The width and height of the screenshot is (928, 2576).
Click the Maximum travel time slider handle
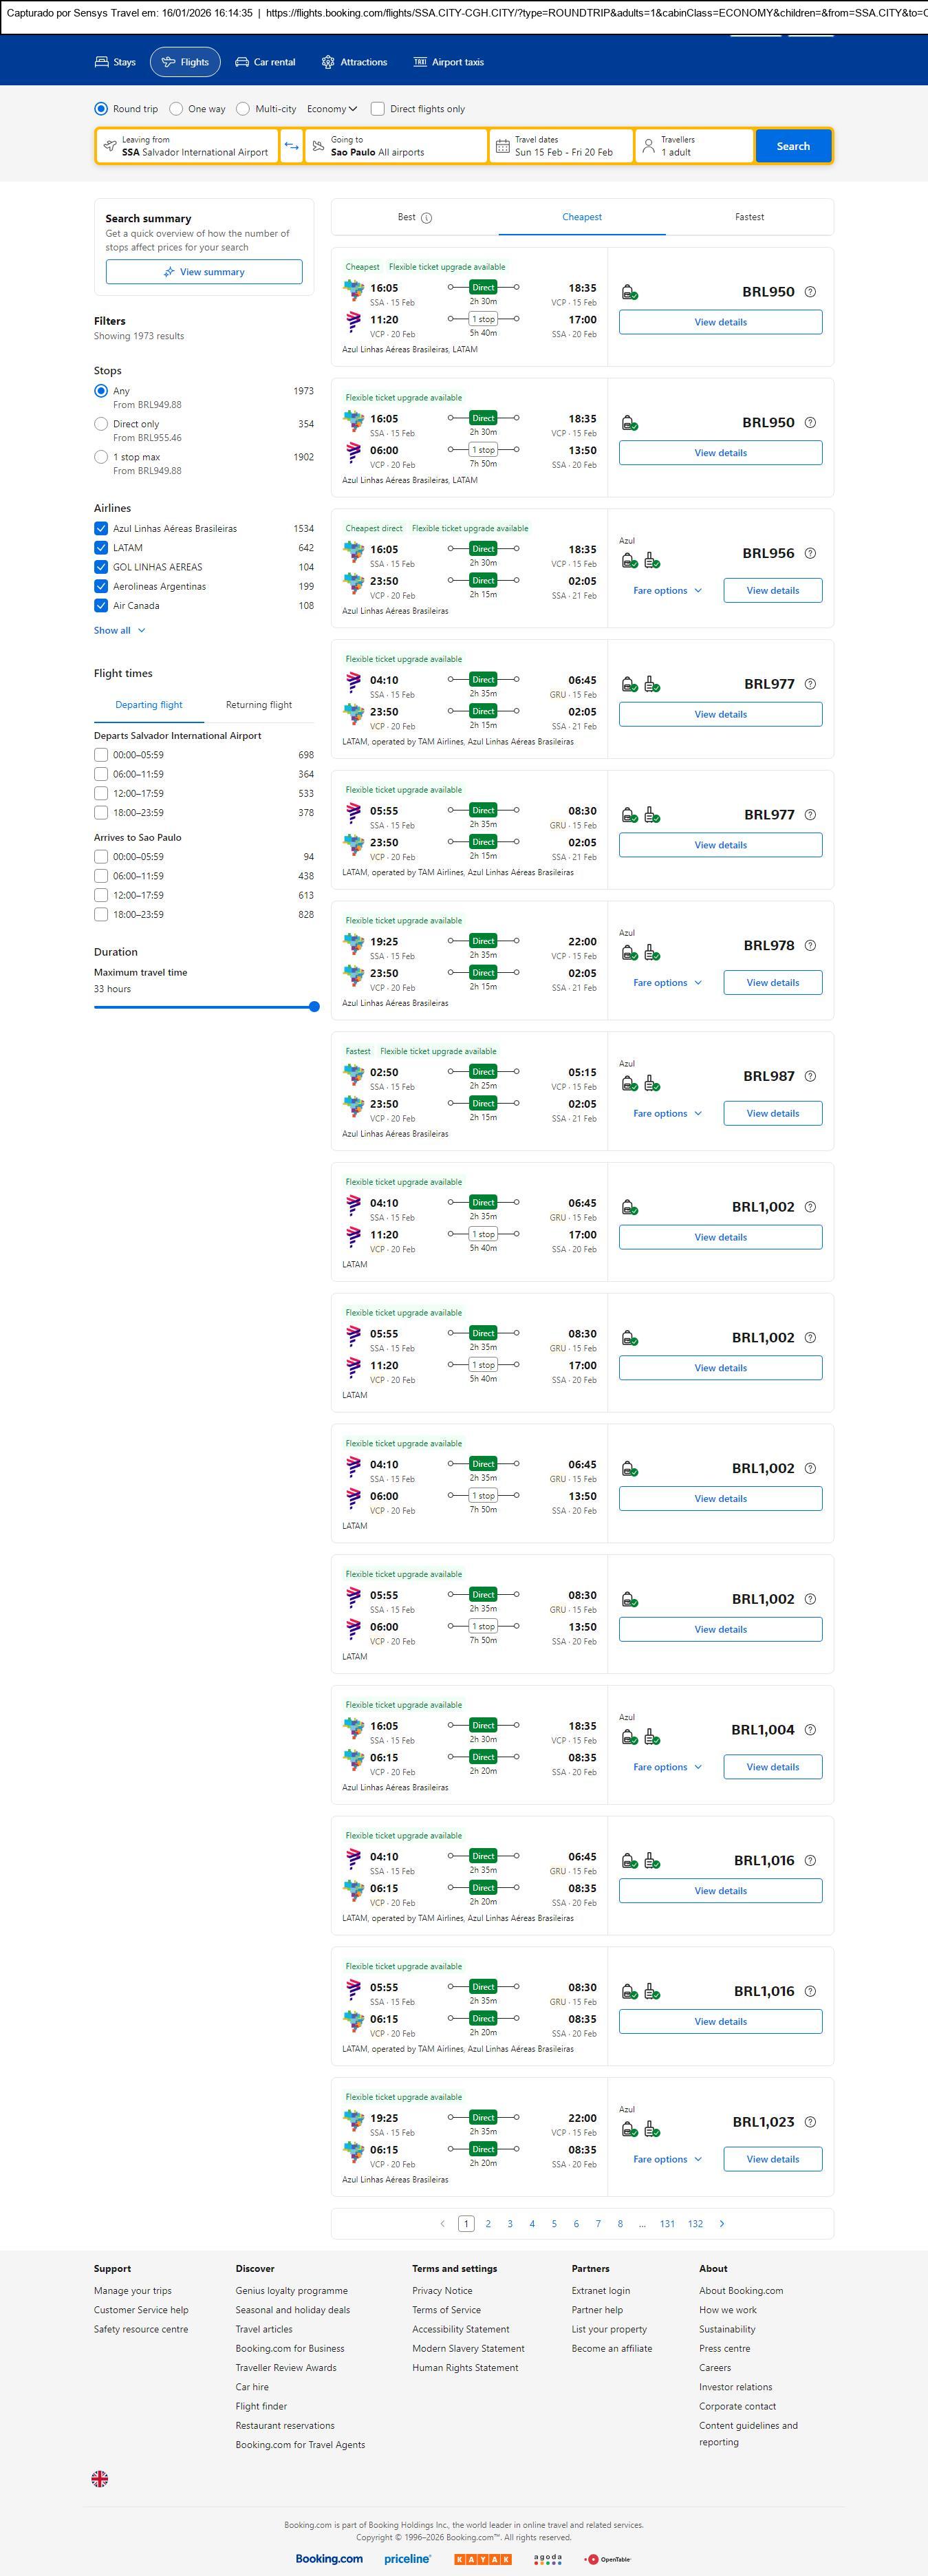pyautogui.click(x=314, y=1007)
